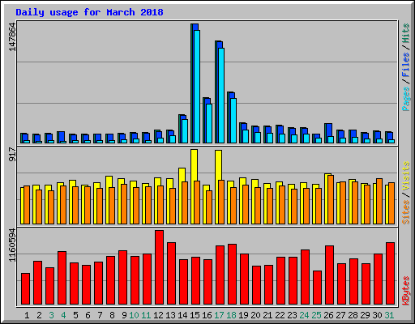The width and height of the screenshot is (415, 324).
Task: Click the day 26 axis label
Action: coord(328,315)
